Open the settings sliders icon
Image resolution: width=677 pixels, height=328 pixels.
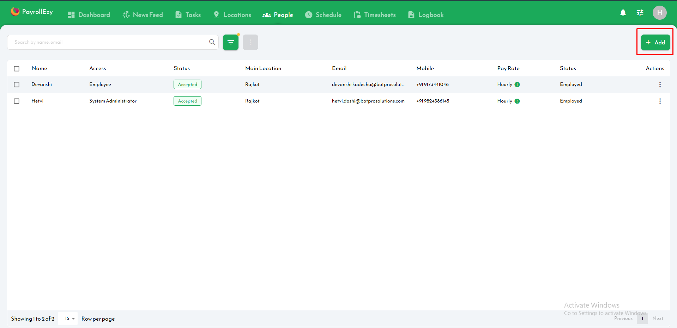pos(640,13)
